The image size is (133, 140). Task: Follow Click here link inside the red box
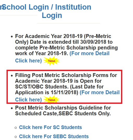tap(28, 100)
